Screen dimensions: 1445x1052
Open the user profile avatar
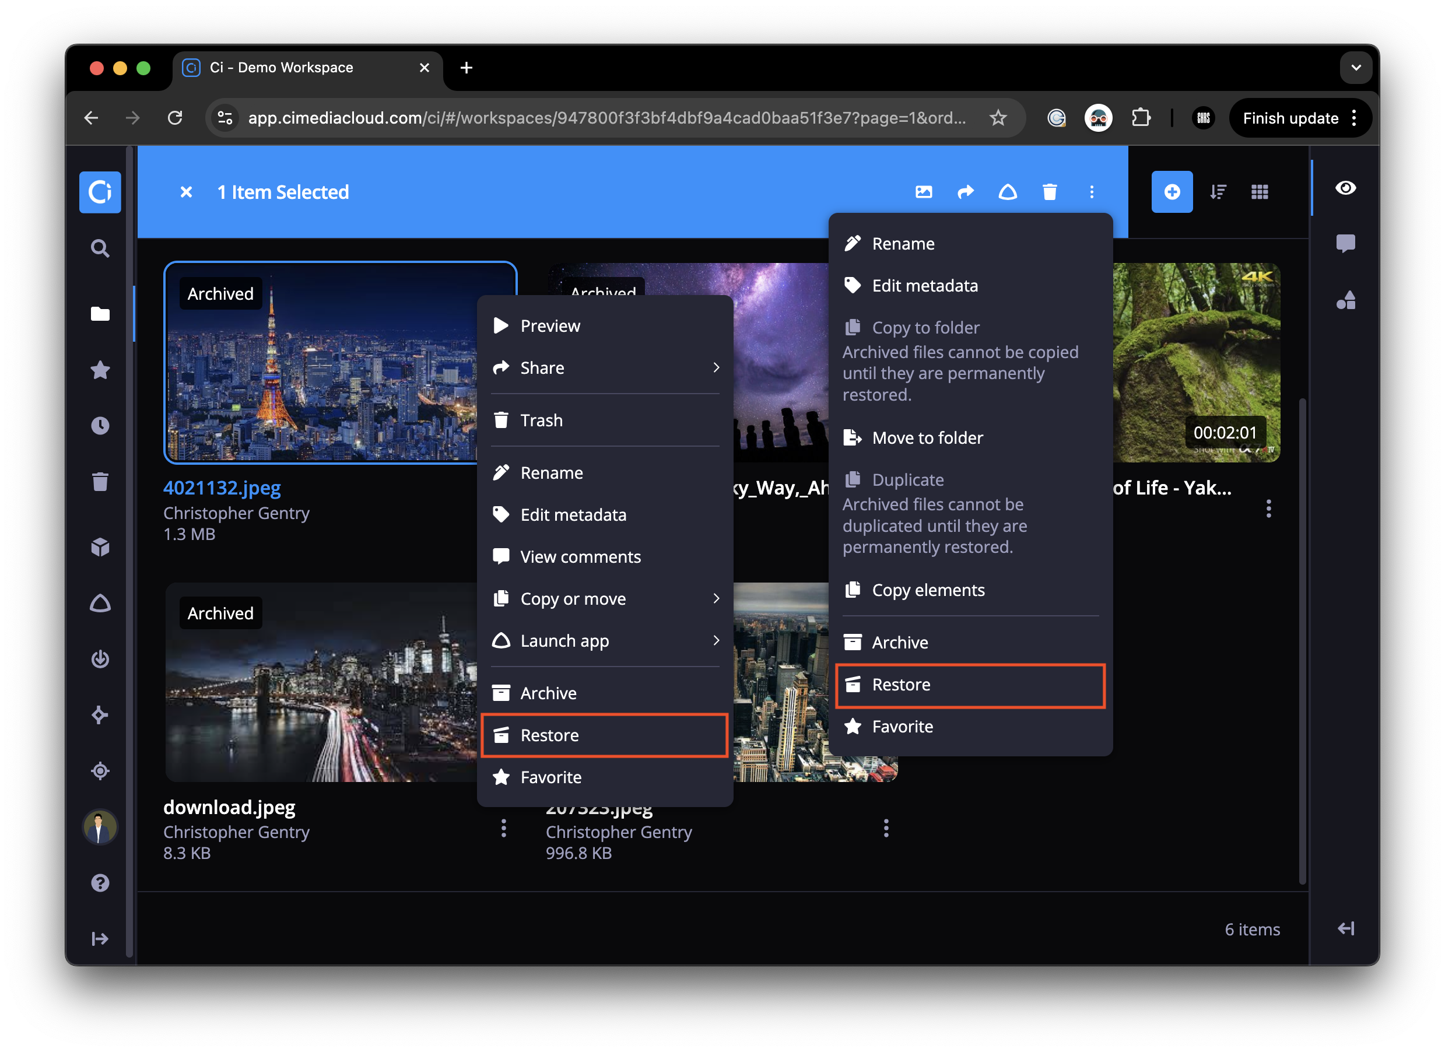tap(100, 827)
